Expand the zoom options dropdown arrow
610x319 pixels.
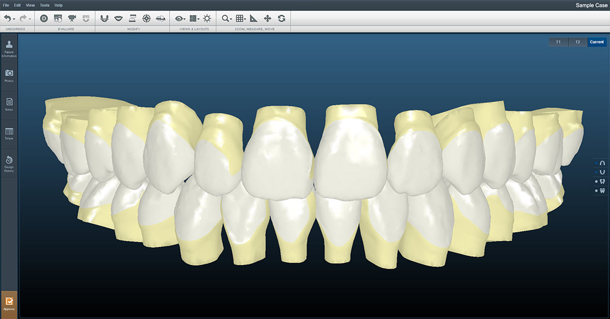click(231, 19)
